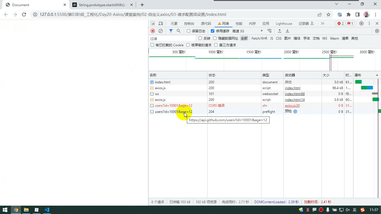Open the browser tab search dropdown
The height and width of the screenshot is (214, 381).
pos(337,4)
